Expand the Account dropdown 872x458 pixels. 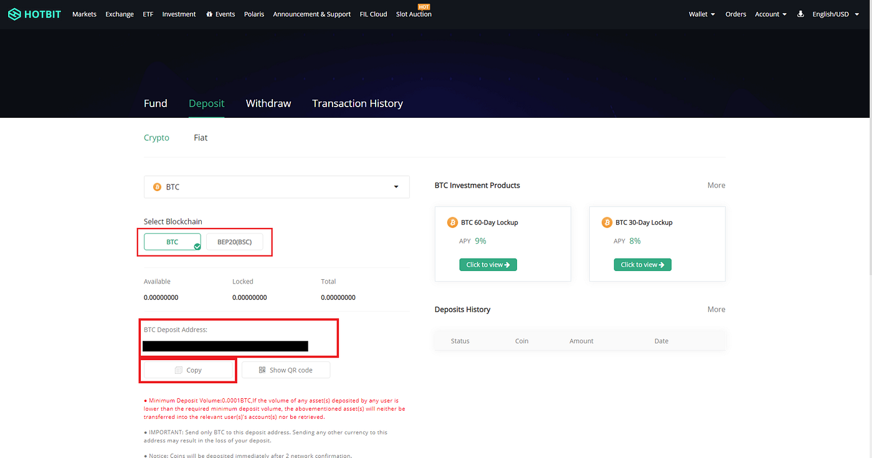tap(771, 14)
